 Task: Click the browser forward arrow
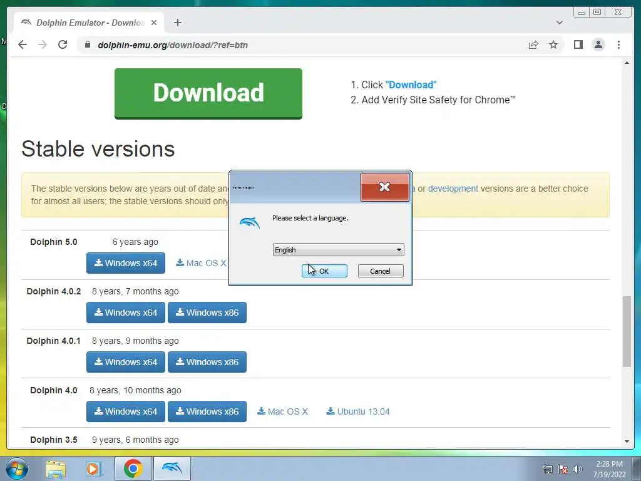[x=43, y=44]
